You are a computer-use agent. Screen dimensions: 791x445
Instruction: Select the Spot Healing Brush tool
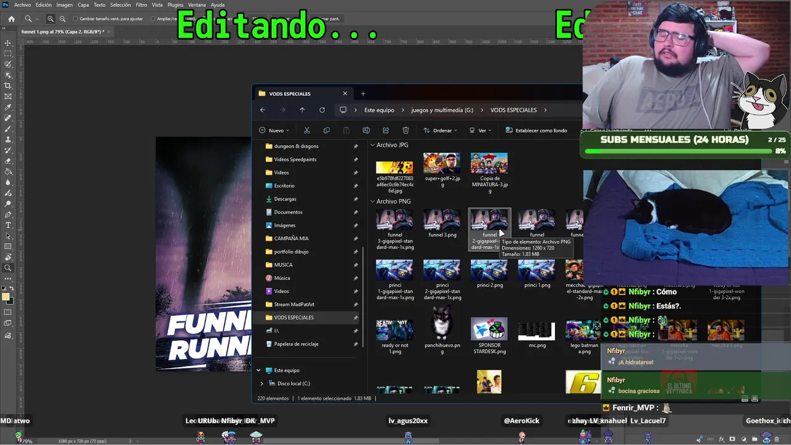tap(8, 117)
